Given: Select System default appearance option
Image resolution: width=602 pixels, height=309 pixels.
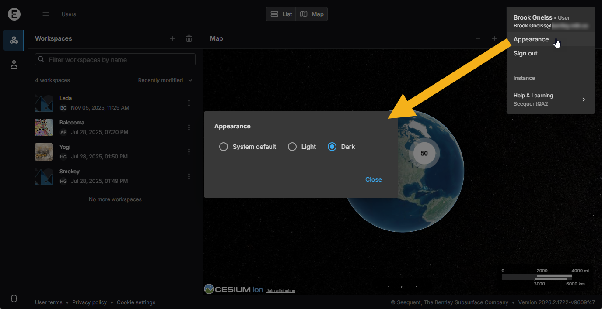Looking at the screenshot, I should (x=224, y=147).
